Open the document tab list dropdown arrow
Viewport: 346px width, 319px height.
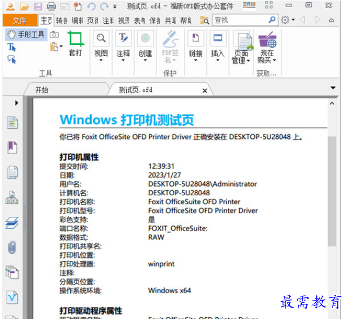coord(333,88)
